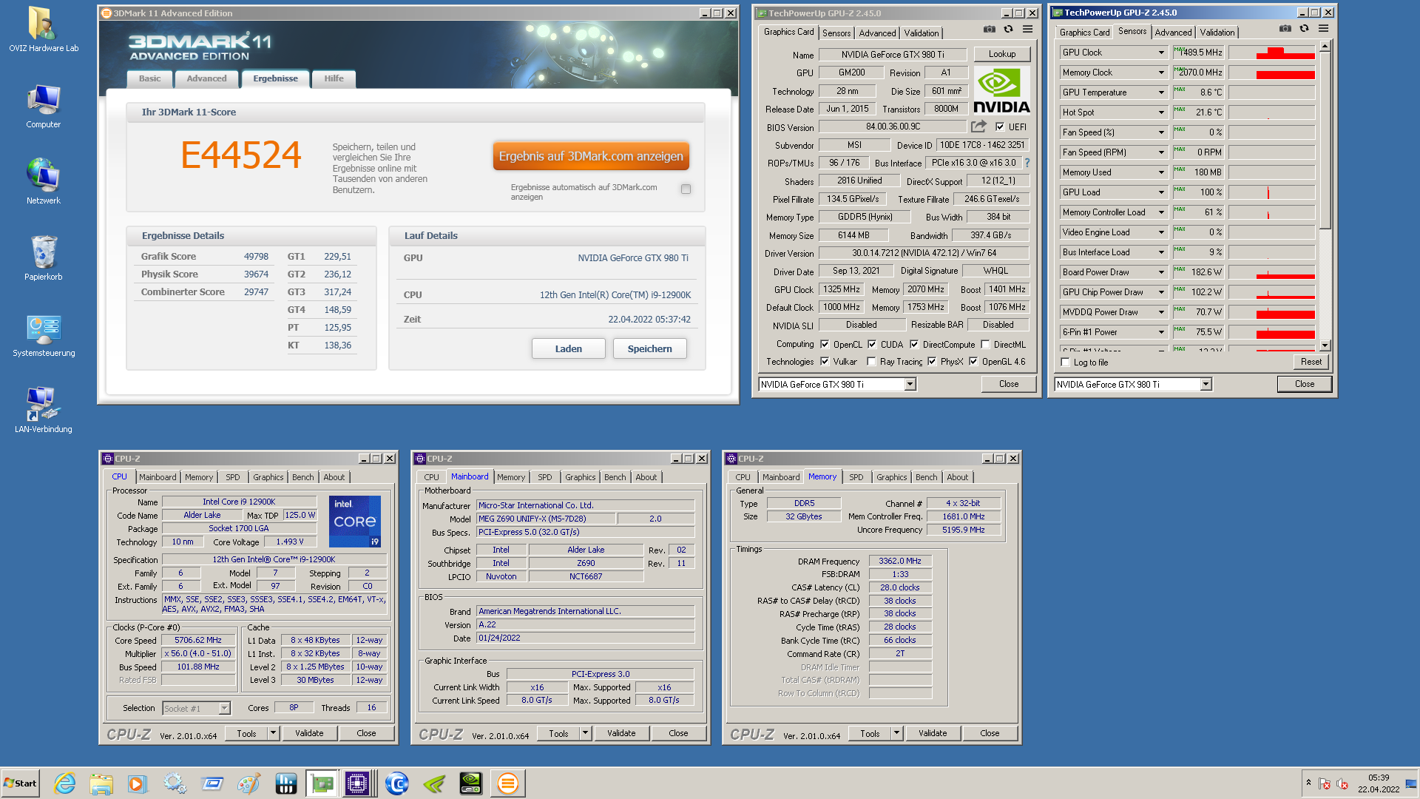This screenshot has height=799, width=1420.
Task: Switch to Sensors tab in GPU-Z Graphics Card window
Action: click(836, 33)
